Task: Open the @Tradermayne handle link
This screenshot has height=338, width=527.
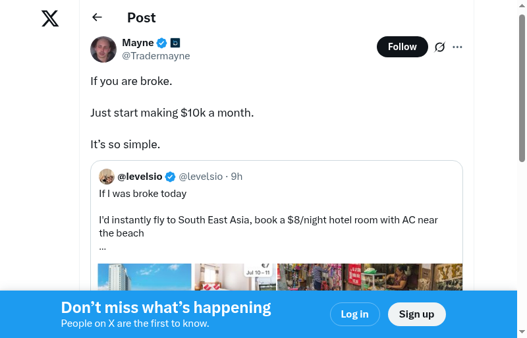Action: [156, 56]
